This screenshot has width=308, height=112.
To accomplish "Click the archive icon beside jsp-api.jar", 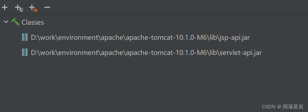I will click(x=25, y=37).
